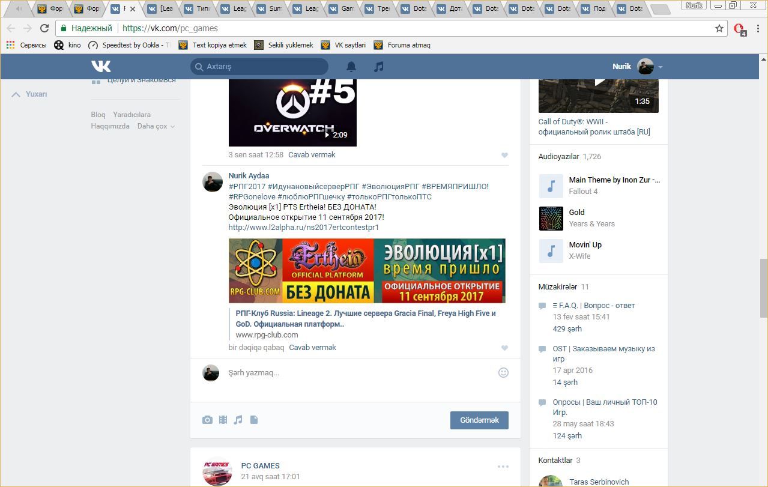Open the Yaradıcılara footer link
This screenshot has width=768, height=487.
tap(132, 115)
